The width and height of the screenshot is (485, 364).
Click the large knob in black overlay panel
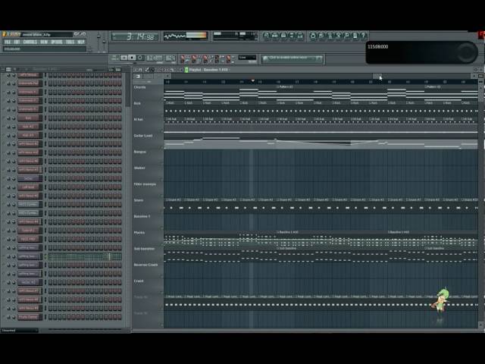[465, 52]
